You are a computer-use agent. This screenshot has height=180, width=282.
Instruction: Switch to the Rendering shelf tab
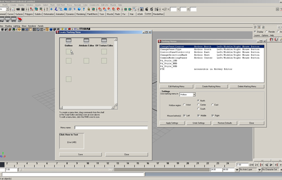pyautogui.click(x=81, y=14)
